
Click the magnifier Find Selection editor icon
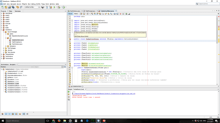point(92,14)
